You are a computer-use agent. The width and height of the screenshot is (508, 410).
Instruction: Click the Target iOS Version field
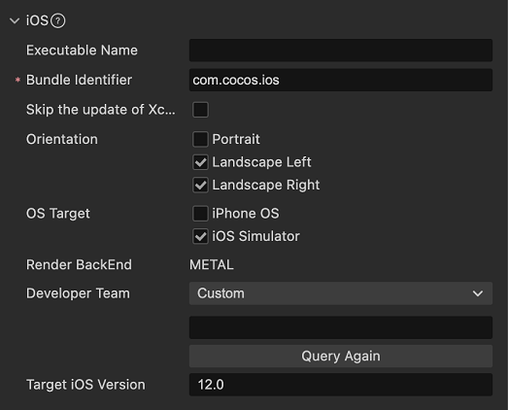pyautogui.click(x=341, y=385)
